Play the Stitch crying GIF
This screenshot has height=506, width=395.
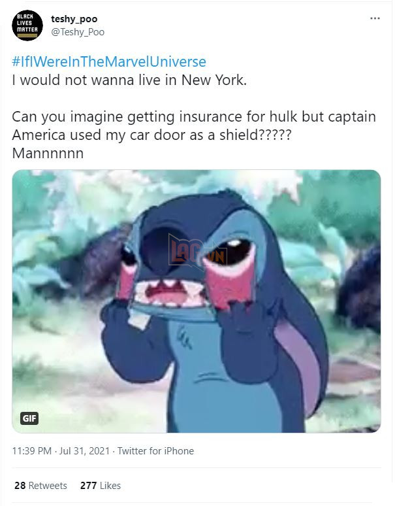click(197, 301)
